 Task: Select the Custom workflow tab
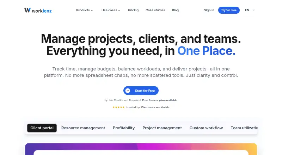(x=206, y=128)
